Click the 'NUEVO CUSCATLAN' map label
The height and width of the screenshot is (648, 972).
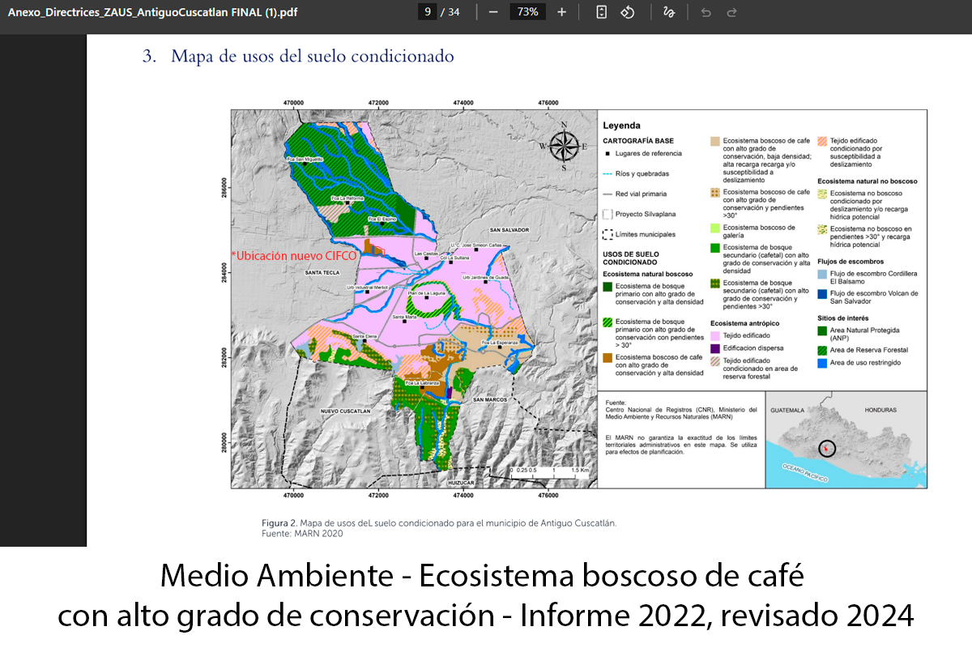point(345,411)
